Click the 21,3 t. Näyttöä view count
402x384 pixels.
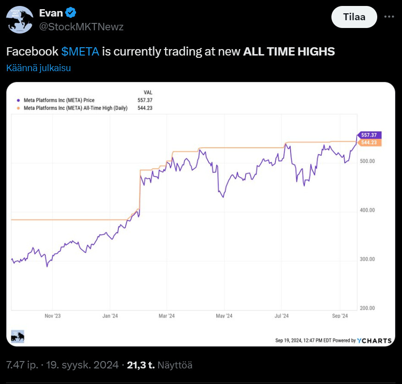coord(160,365)
